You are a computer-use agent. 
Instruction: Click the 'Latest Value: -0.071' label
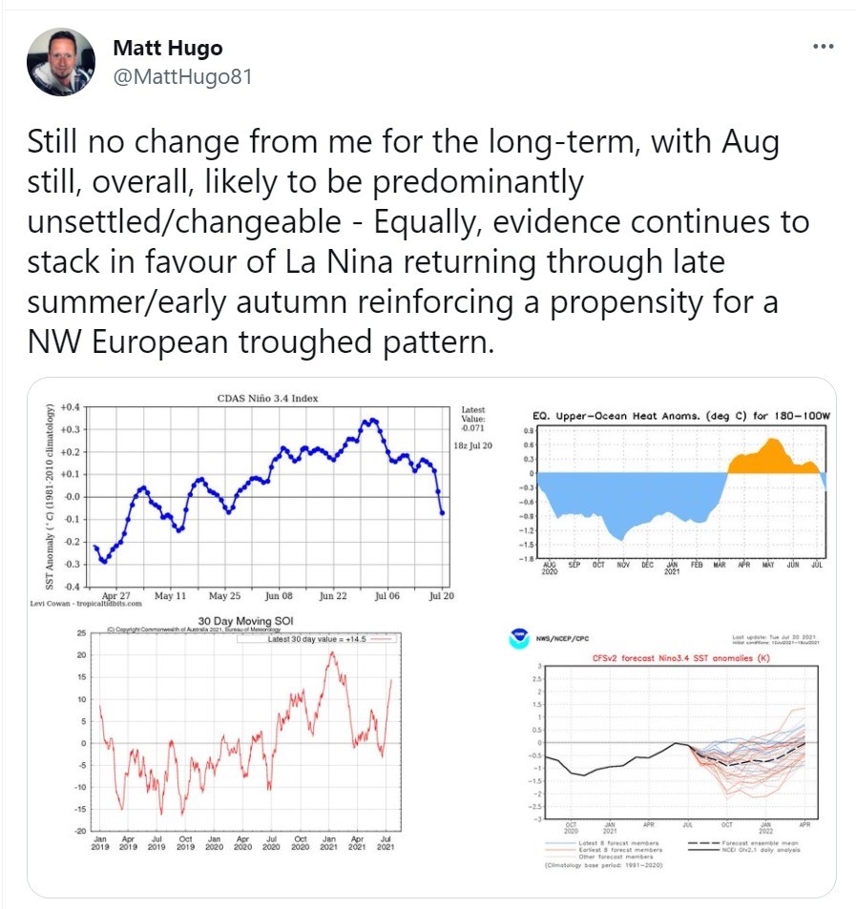(473, 419)
